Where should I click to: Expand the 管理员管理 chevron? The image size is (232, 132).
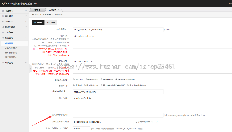pos(26,27)
